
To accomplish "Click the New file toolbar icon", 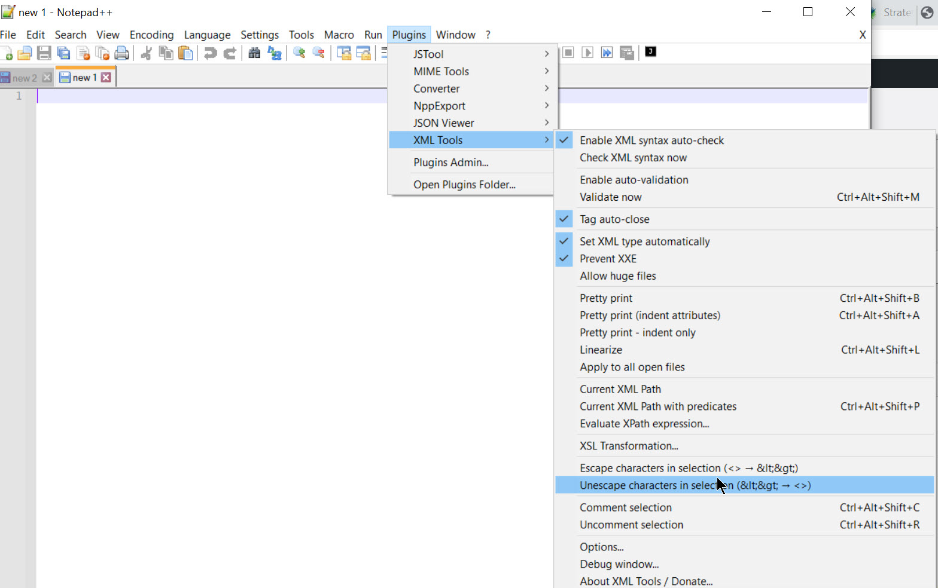I will click(x=7, y=54).
